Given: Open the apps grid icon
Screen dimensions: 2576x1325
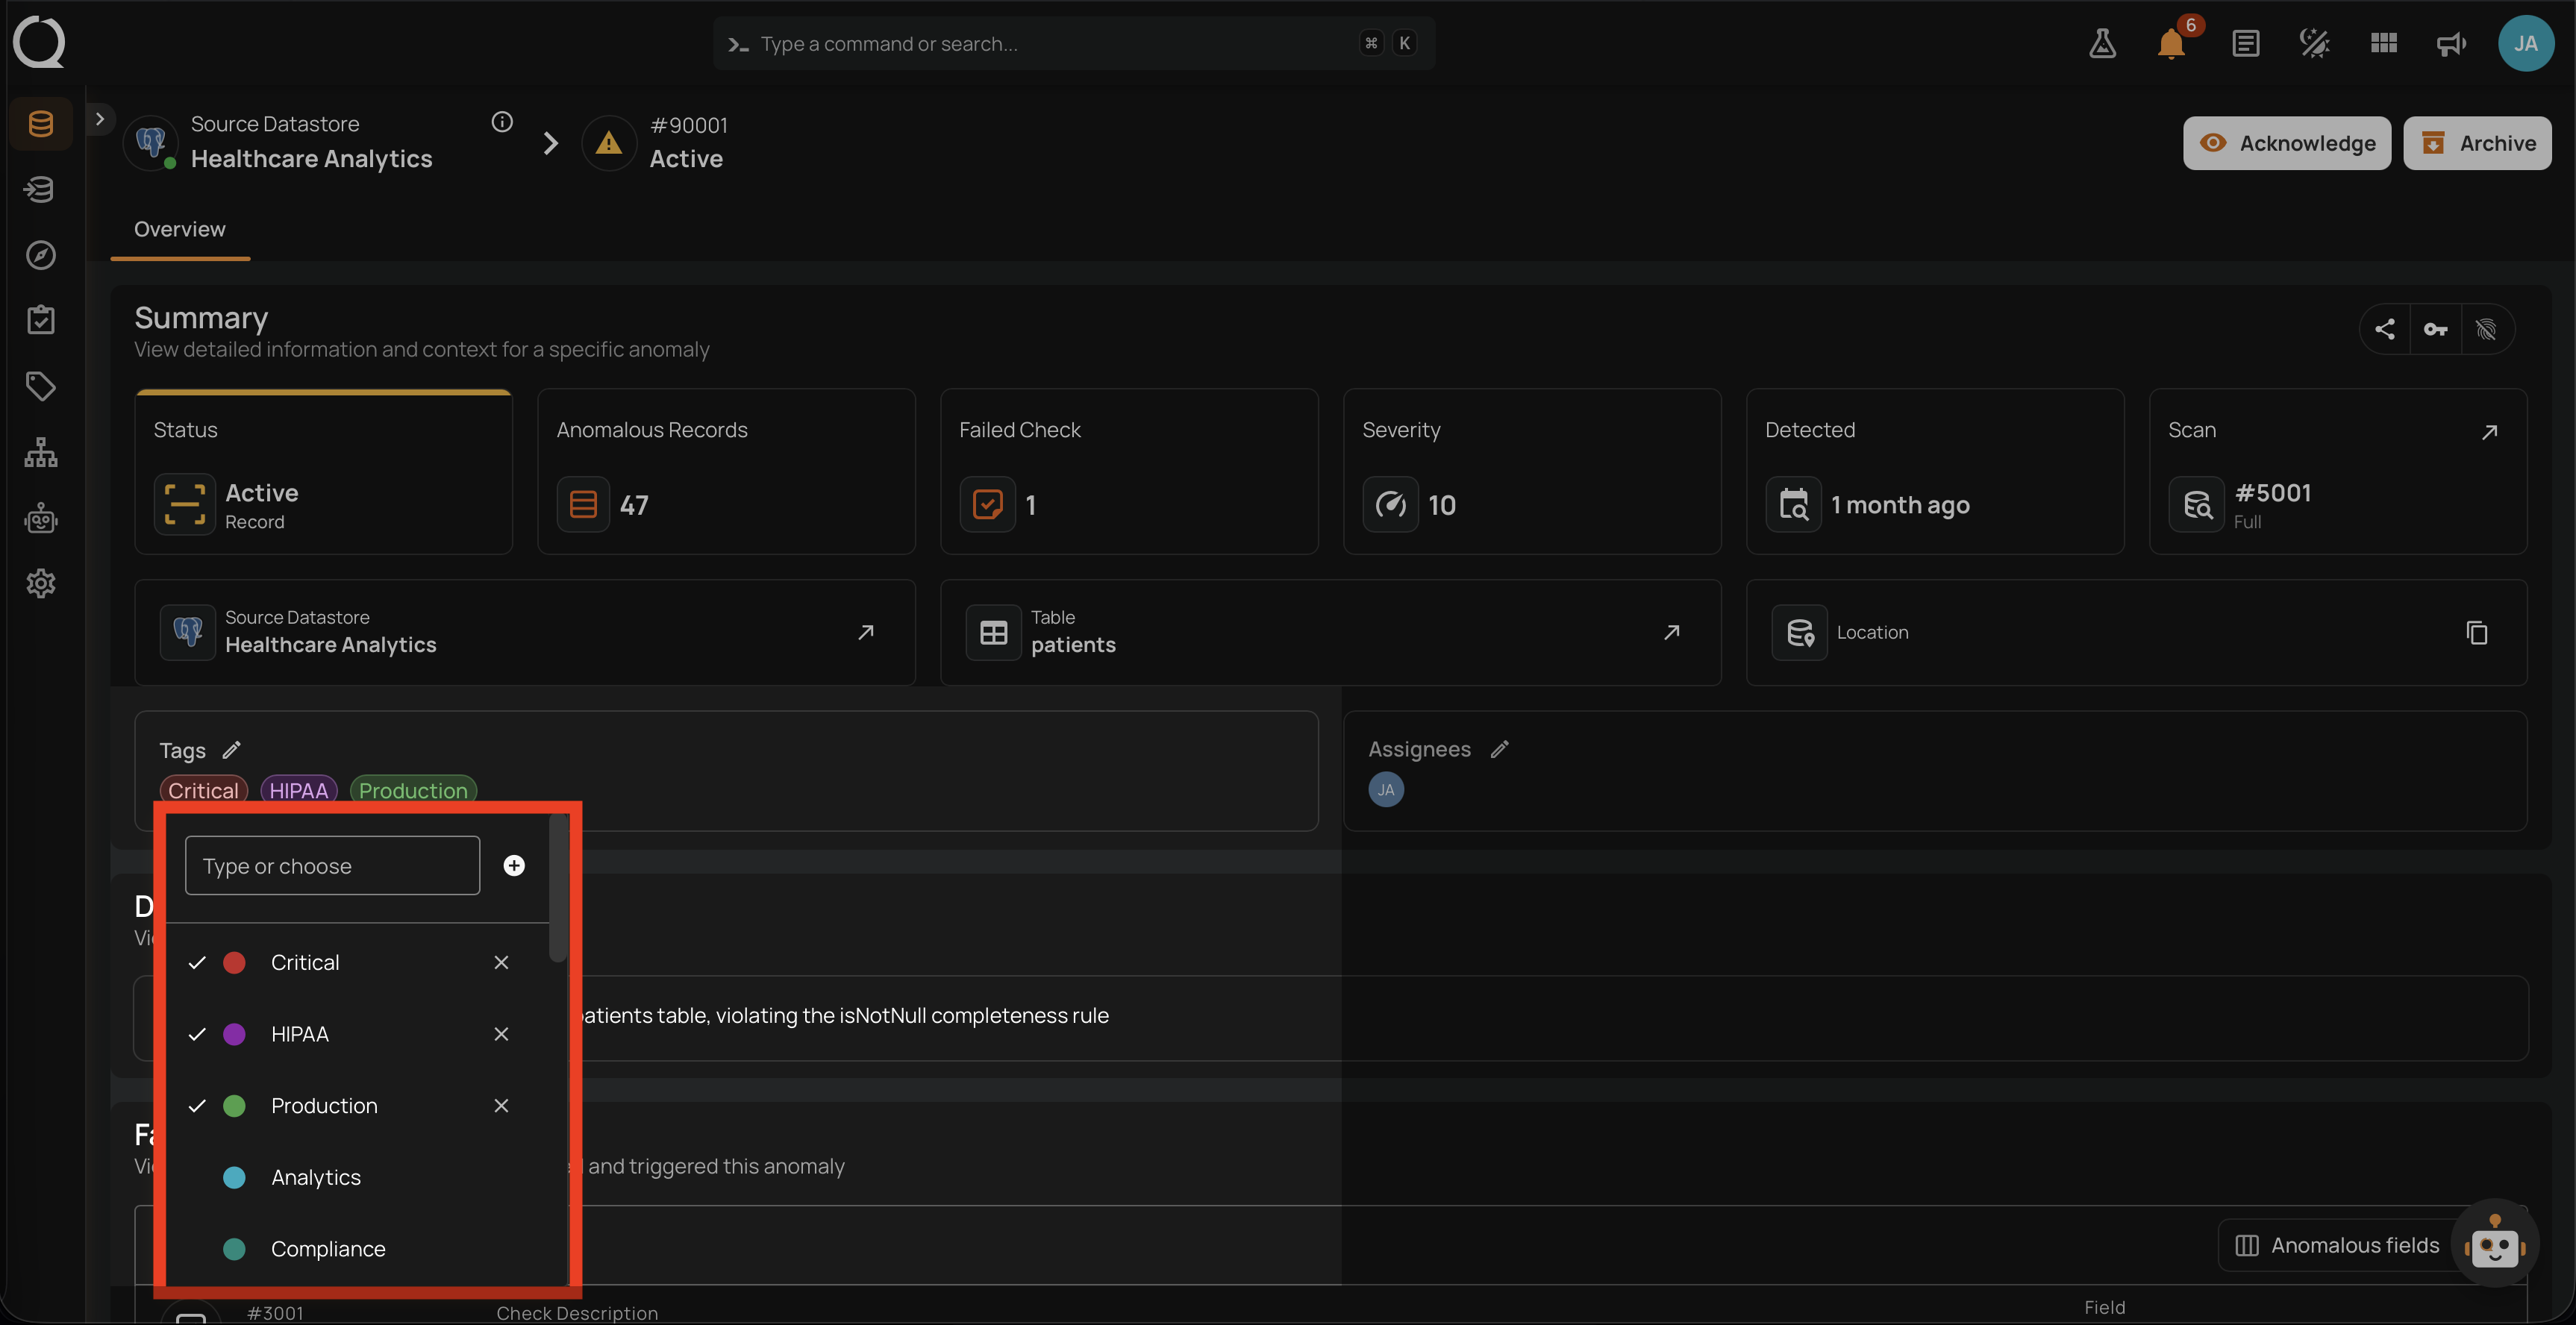Looking at the screenshot, I should click(x=2384, y=43).
